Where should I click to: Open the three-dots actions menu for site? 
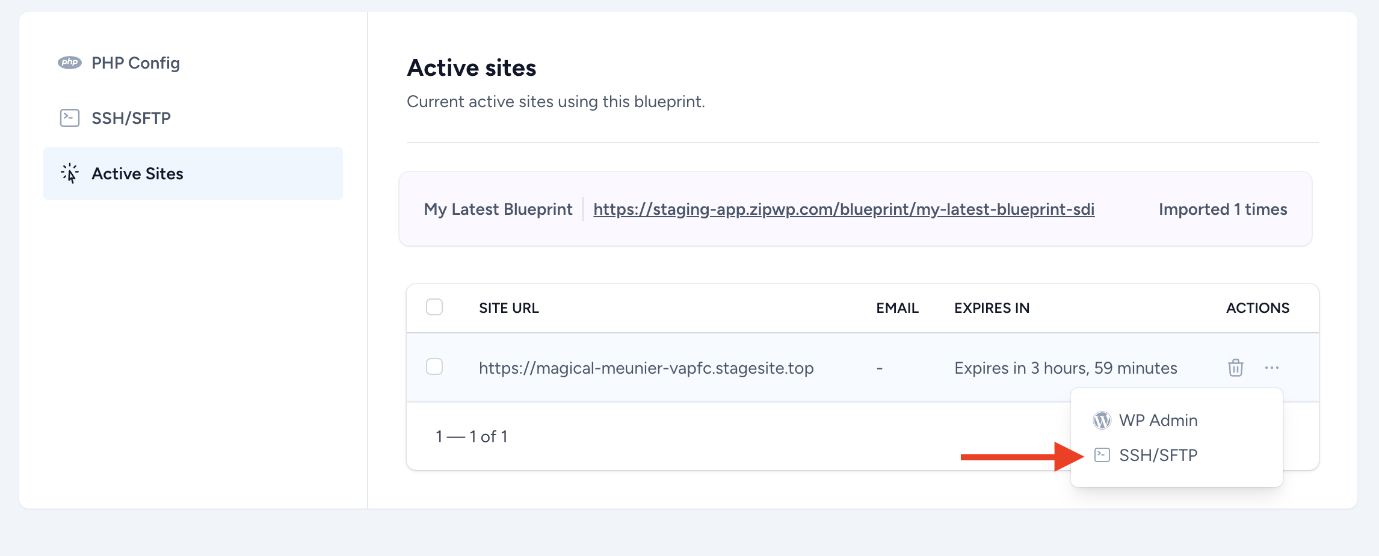[x=1271, y=368]
